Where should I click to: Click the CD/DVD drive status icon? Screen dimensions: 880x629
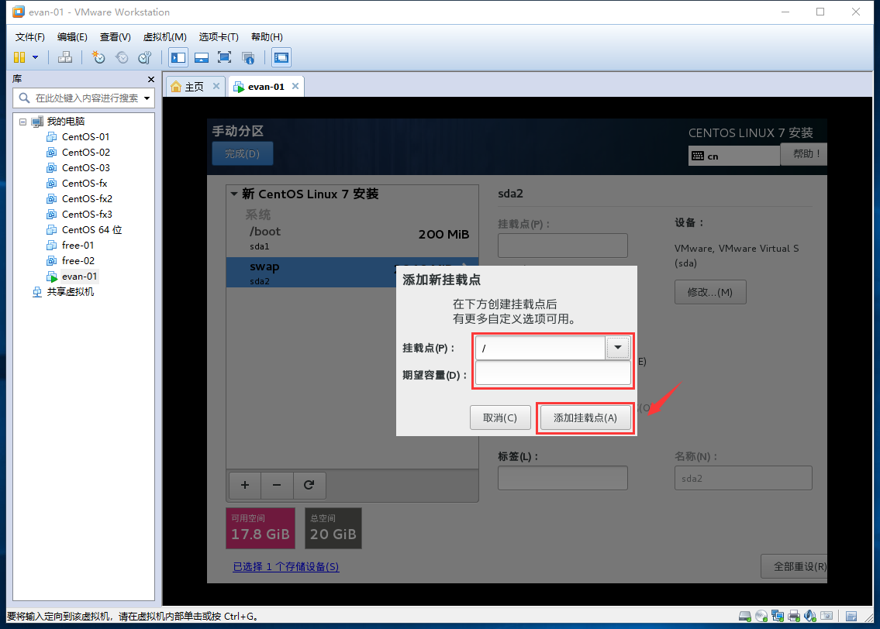coord(761,616)
